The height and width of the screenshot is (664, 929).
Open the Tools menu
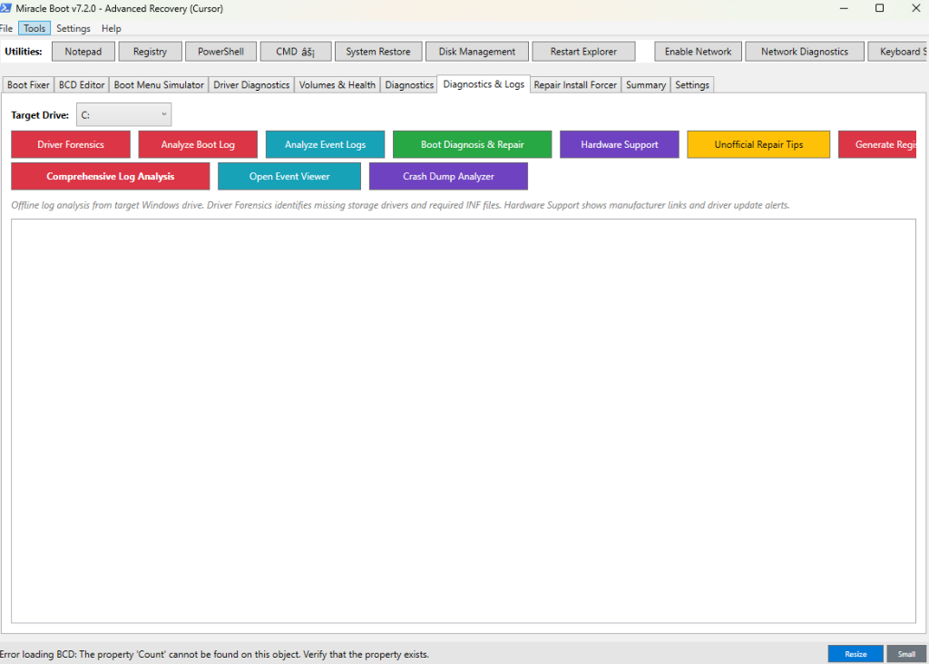tap(34, 28)
